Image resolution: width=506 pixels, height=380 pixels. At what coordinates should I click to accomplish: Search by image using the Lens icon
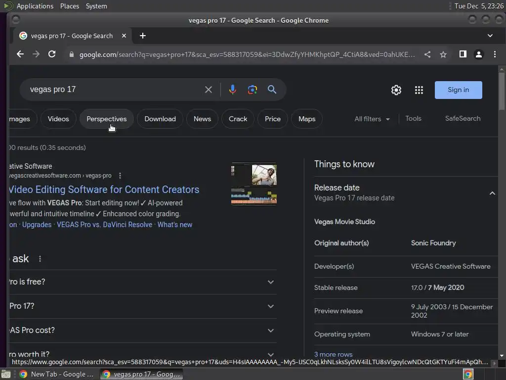point(253,90)
